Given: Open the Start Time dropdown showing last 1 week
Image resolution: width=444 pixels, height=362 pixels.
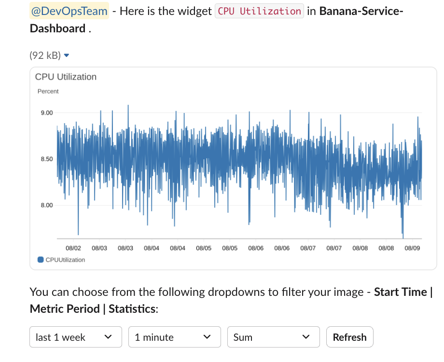Looking at the screenshot, I should (x=75, y=336).
